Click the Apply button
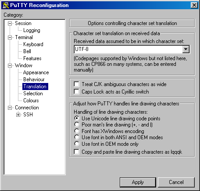This screenshot has width=200, height=191. 138,182
